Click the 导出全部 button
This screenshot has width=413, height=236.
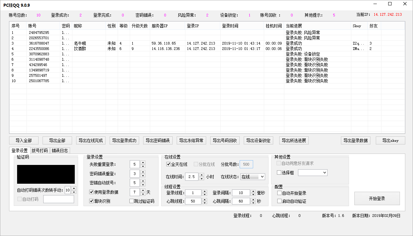pyautogui.click(x=57, y=140)
